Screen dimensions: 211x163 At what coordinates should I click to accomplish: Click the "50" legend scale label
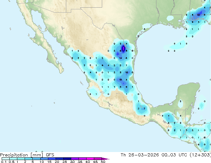103,162
